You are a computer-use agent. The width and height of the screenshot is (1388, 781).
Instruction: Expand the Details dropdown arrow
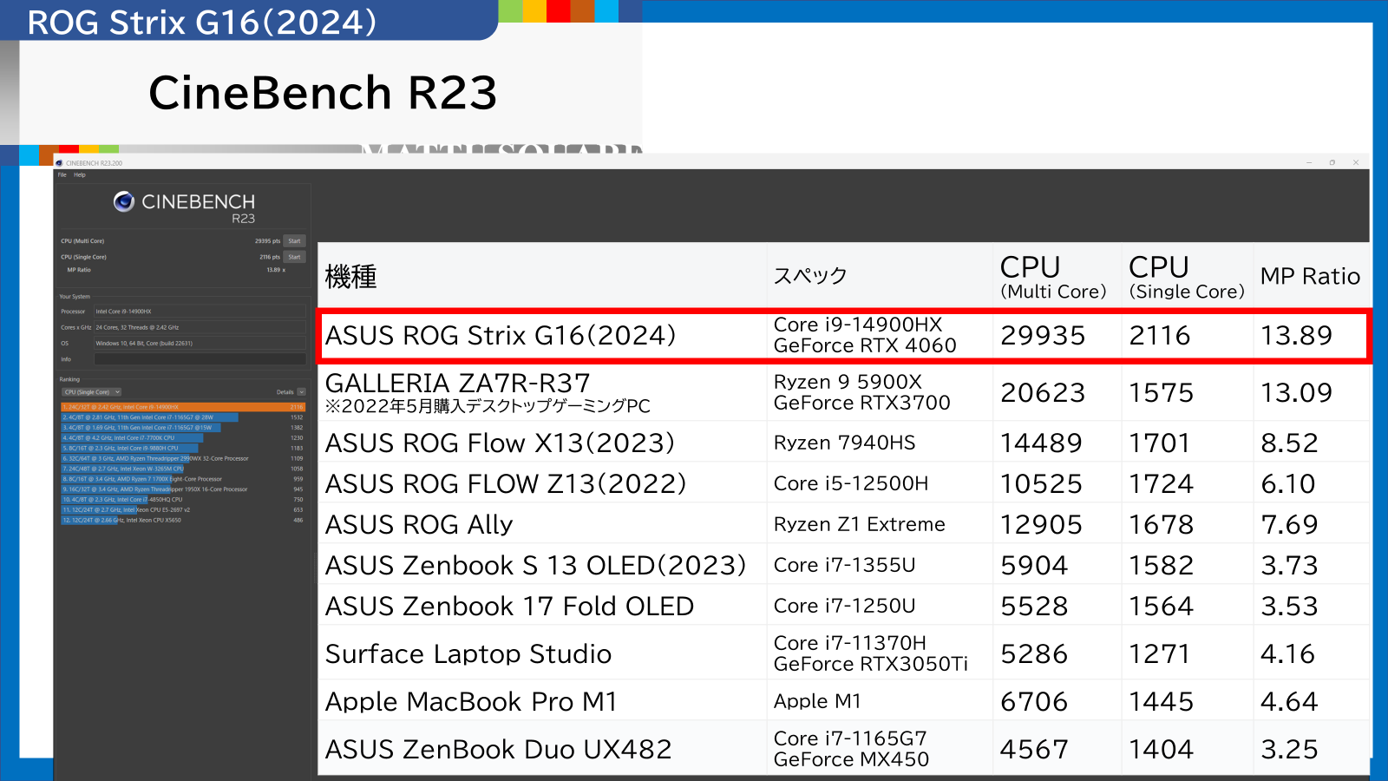point(301,392)
